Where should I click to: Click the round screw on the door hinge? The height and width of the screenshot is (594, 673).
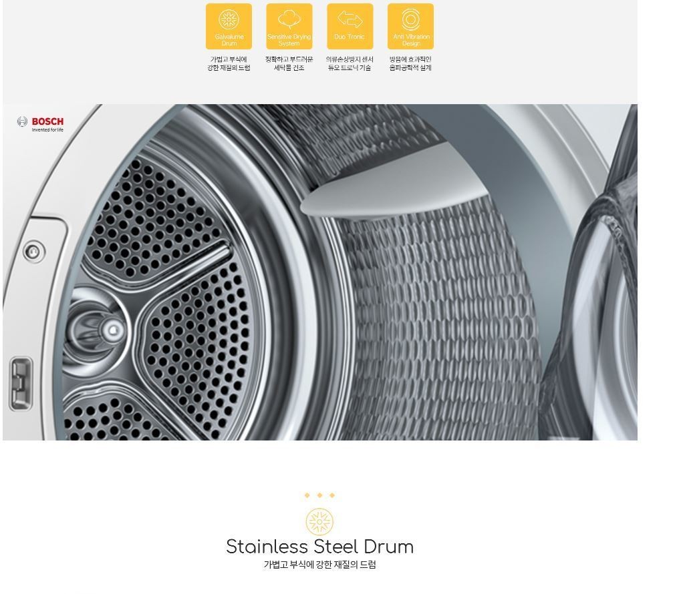coord(33,252)
